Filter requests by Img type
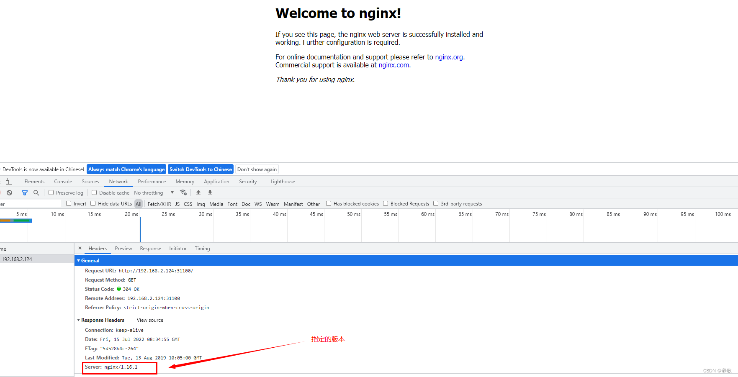The height and width of the screenshot is (377, 738). (201, 204)
